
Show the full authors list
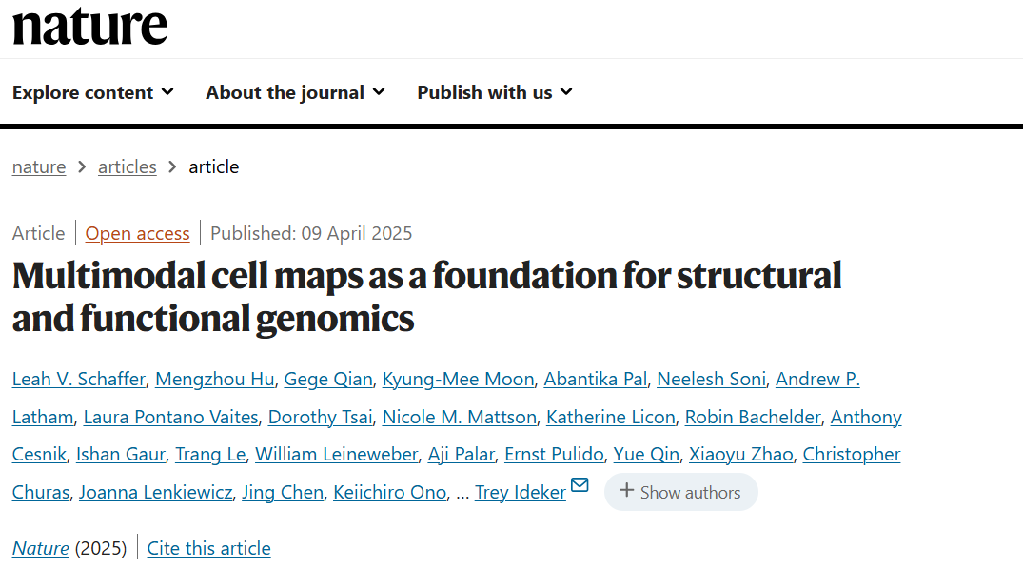click(681, 492)
